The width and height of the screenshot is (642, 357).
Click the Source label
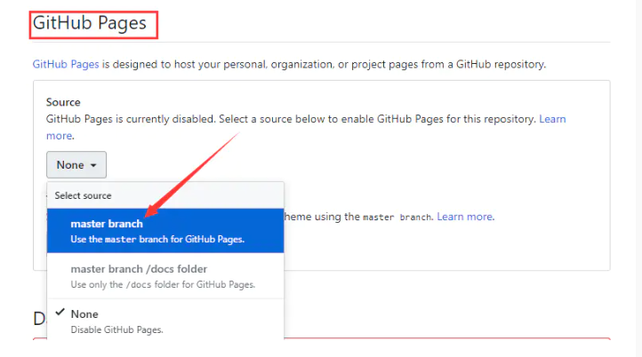pyautogui.click(x=63, y=102)
